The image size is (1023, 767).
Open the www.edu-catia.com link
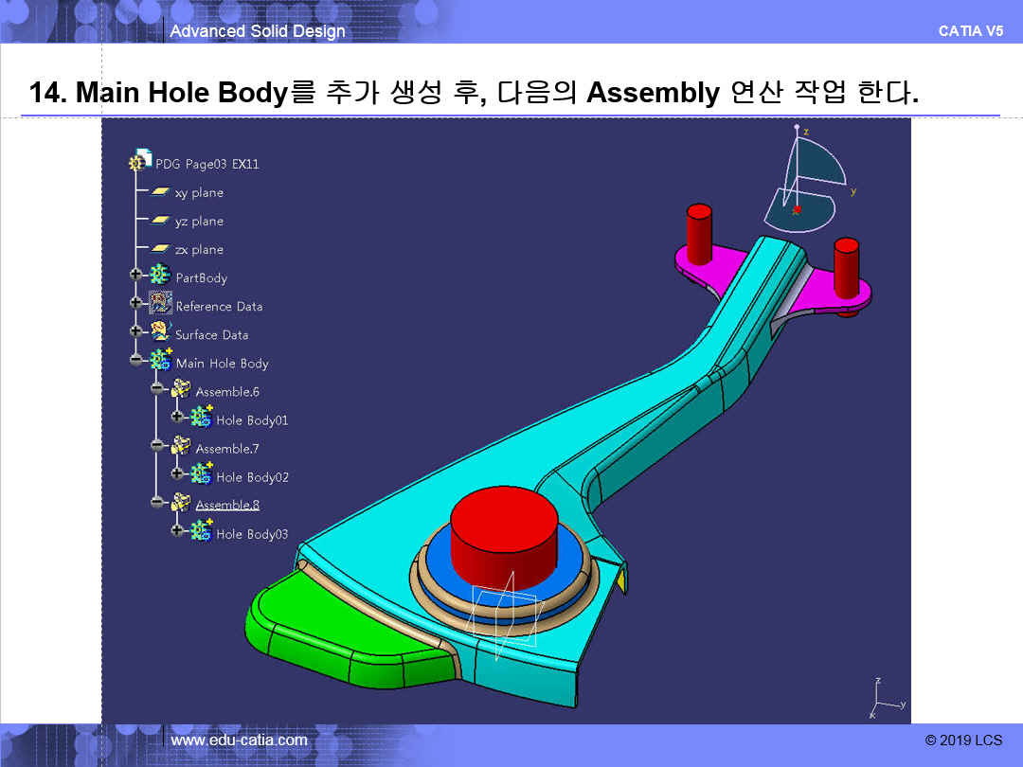(x=239, y=740)
